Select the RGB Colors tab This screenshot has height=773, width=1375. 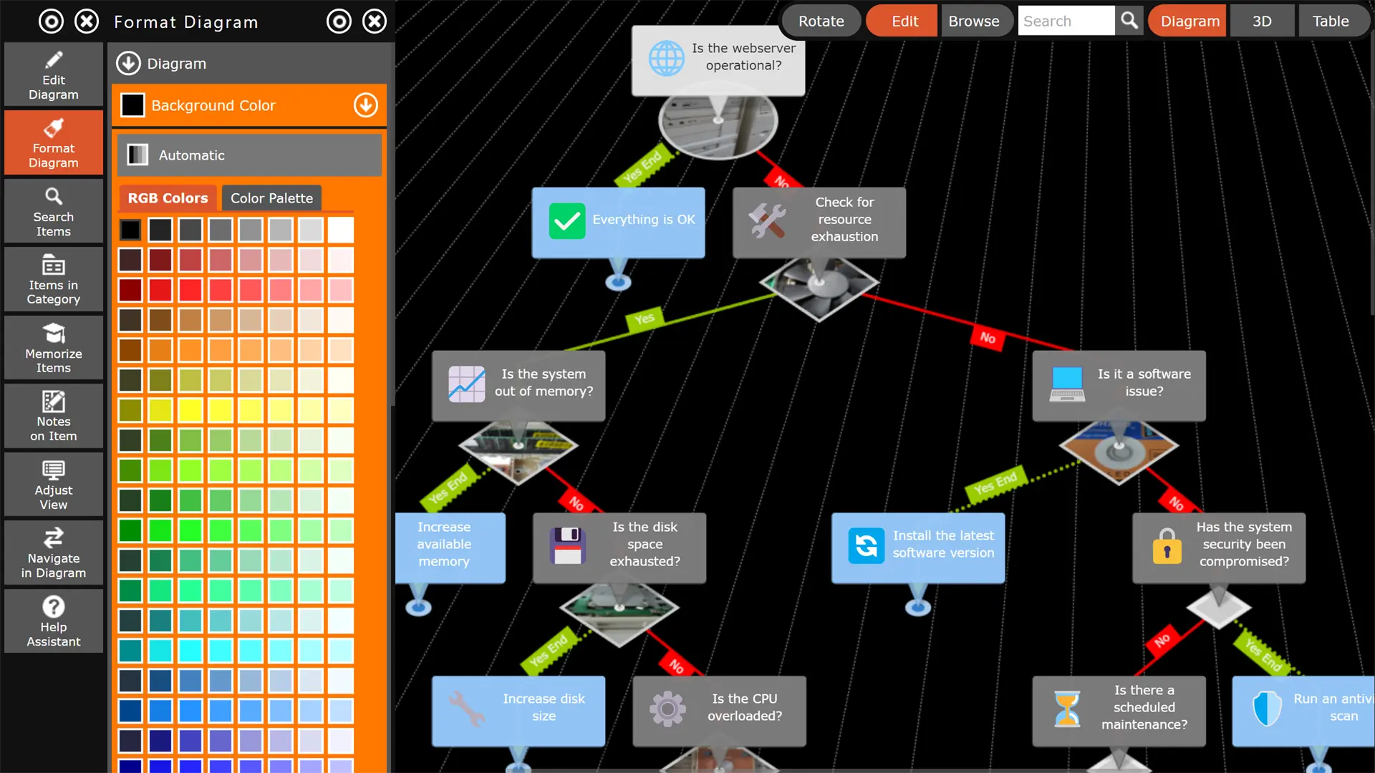click(x=168, y=198)
